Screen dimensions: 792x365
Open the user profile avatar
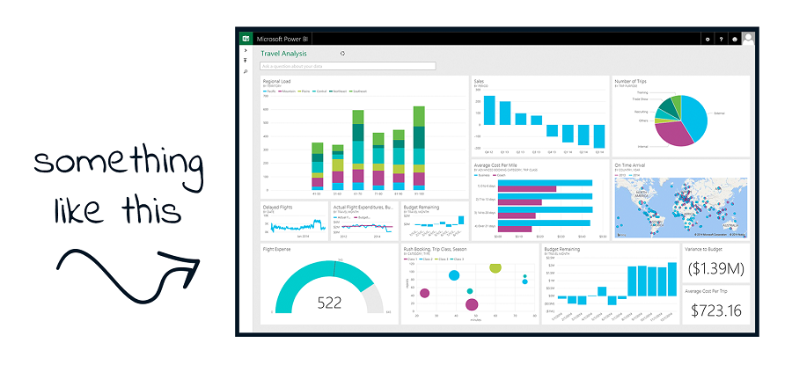tap(748, 39)
